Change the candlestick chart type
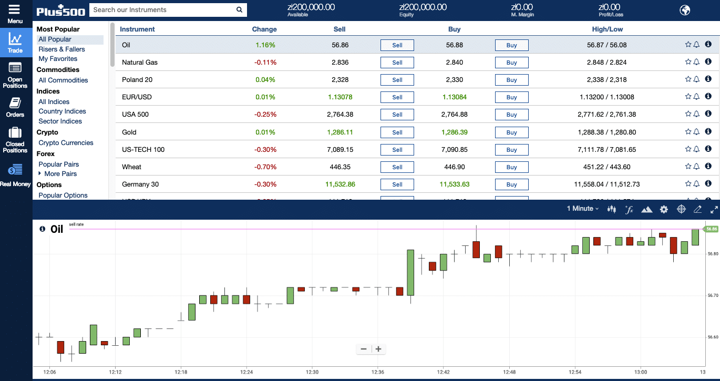 [x=611, y=209]
